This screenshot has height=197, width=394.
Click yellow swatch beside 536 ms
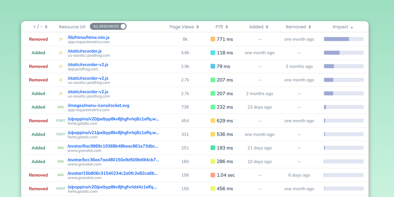(x=213, y=134)
